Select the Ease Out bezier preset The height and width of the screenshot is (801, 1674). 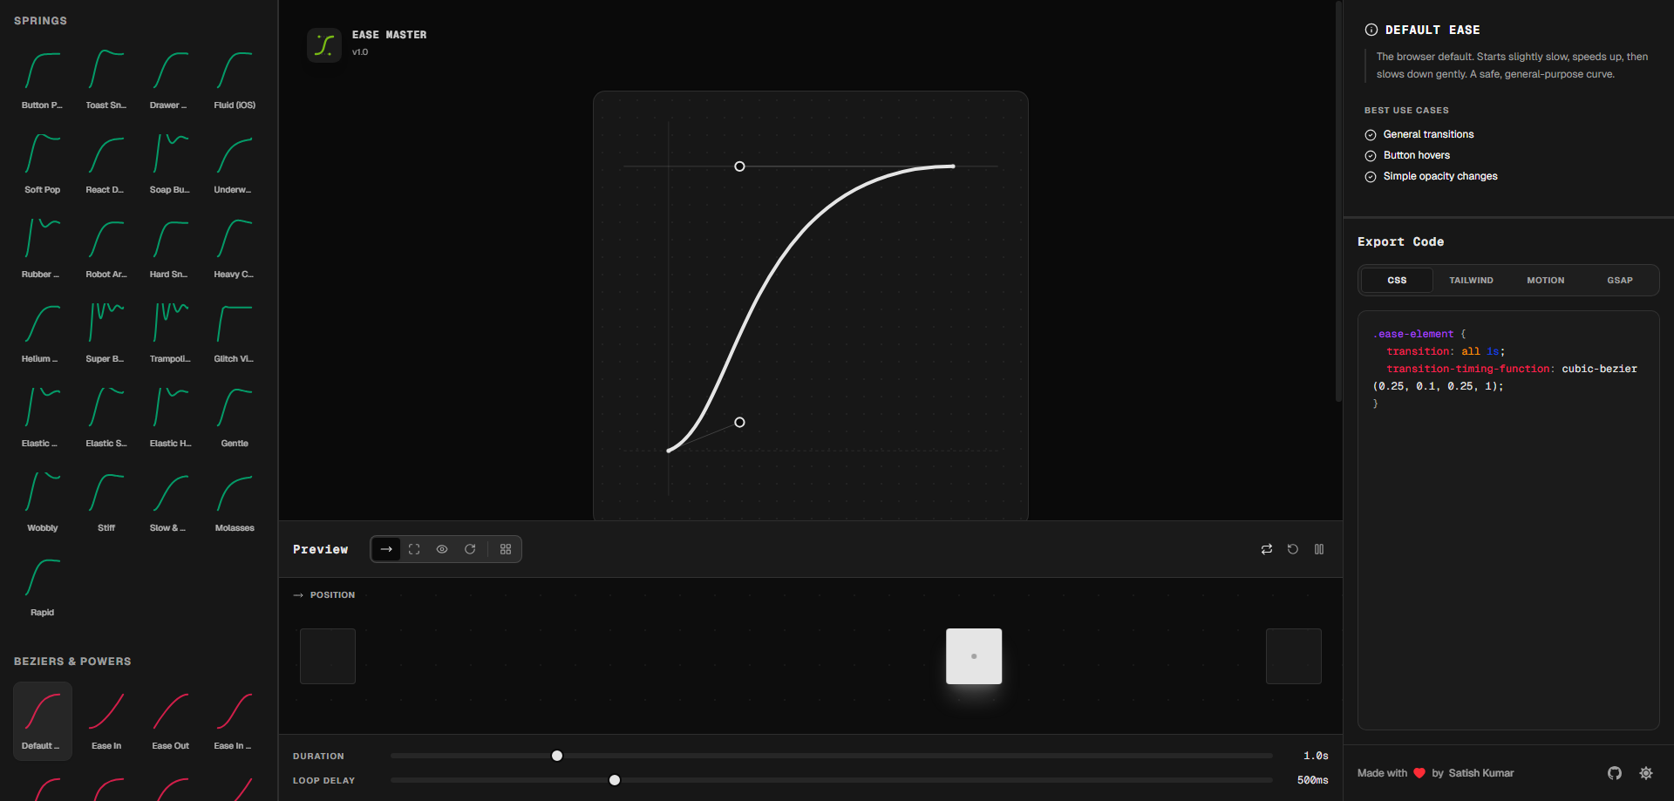point(171,720)
